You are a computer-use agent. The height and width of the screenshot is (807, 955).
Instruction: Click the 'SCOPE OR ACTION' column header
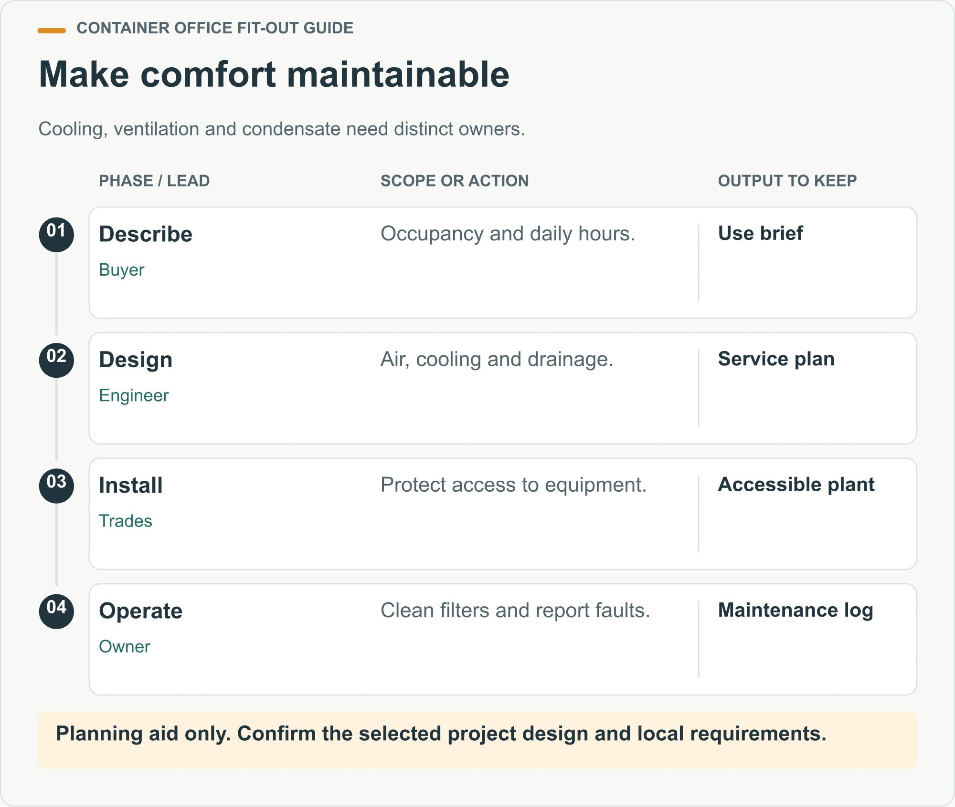[455, 181]
